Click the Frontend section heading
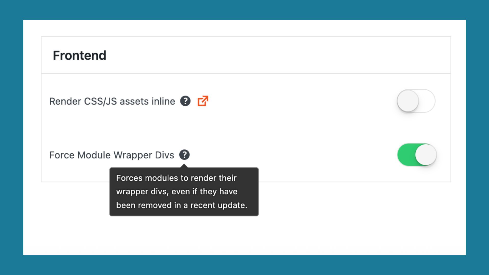 [x=79, y=56]
